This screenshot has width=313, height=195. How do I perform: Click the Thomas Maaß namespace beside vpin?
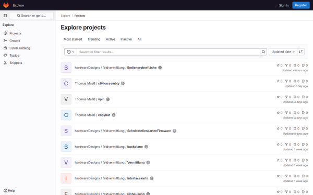(x=85, y=99)
